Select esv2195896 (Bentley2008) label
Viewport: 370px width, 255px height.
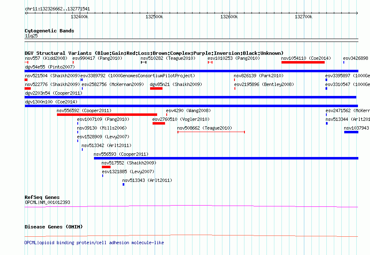tap(264, 84)
